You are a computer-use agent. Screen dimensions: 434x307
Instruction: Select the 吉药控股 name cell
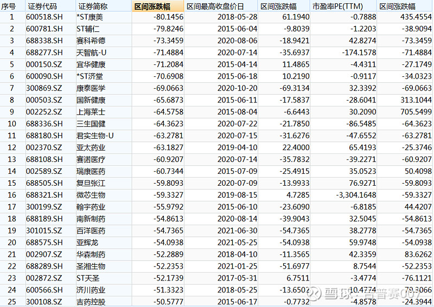point(91,302)
